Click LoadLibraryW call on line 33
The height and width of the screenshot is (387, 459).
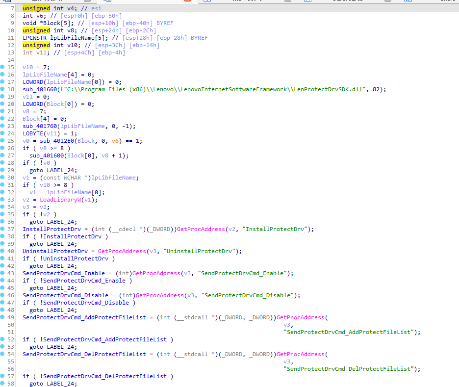click(x=60, y=200)
